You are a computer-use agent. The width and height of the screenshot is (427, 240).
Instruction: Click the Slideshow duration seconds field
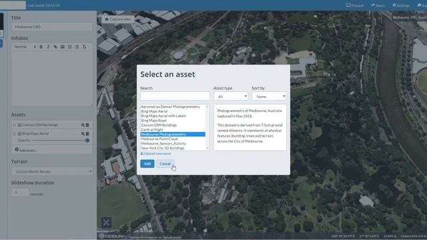pyautogui.click(x=20, y=193)
